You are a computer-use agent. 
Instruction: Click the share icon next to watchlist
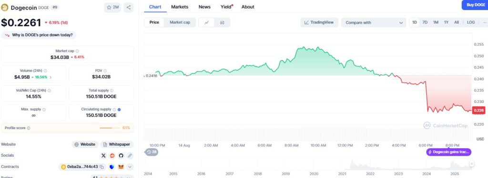[x=129, y=8]
